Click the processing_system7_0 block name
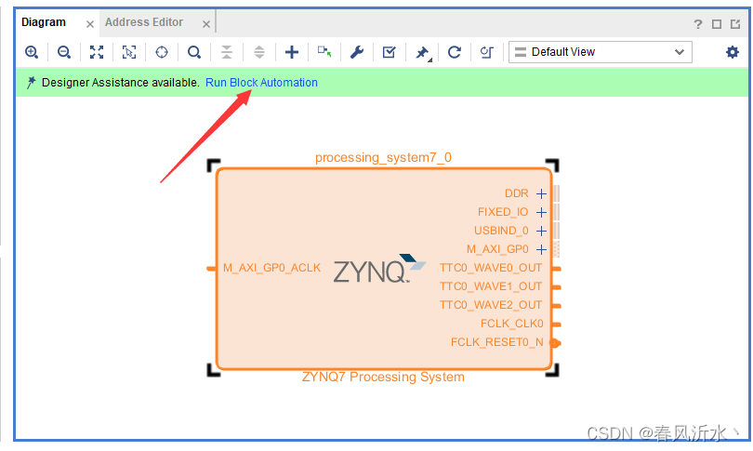Screen dimensions: 753x451 [x=383, y=157]
